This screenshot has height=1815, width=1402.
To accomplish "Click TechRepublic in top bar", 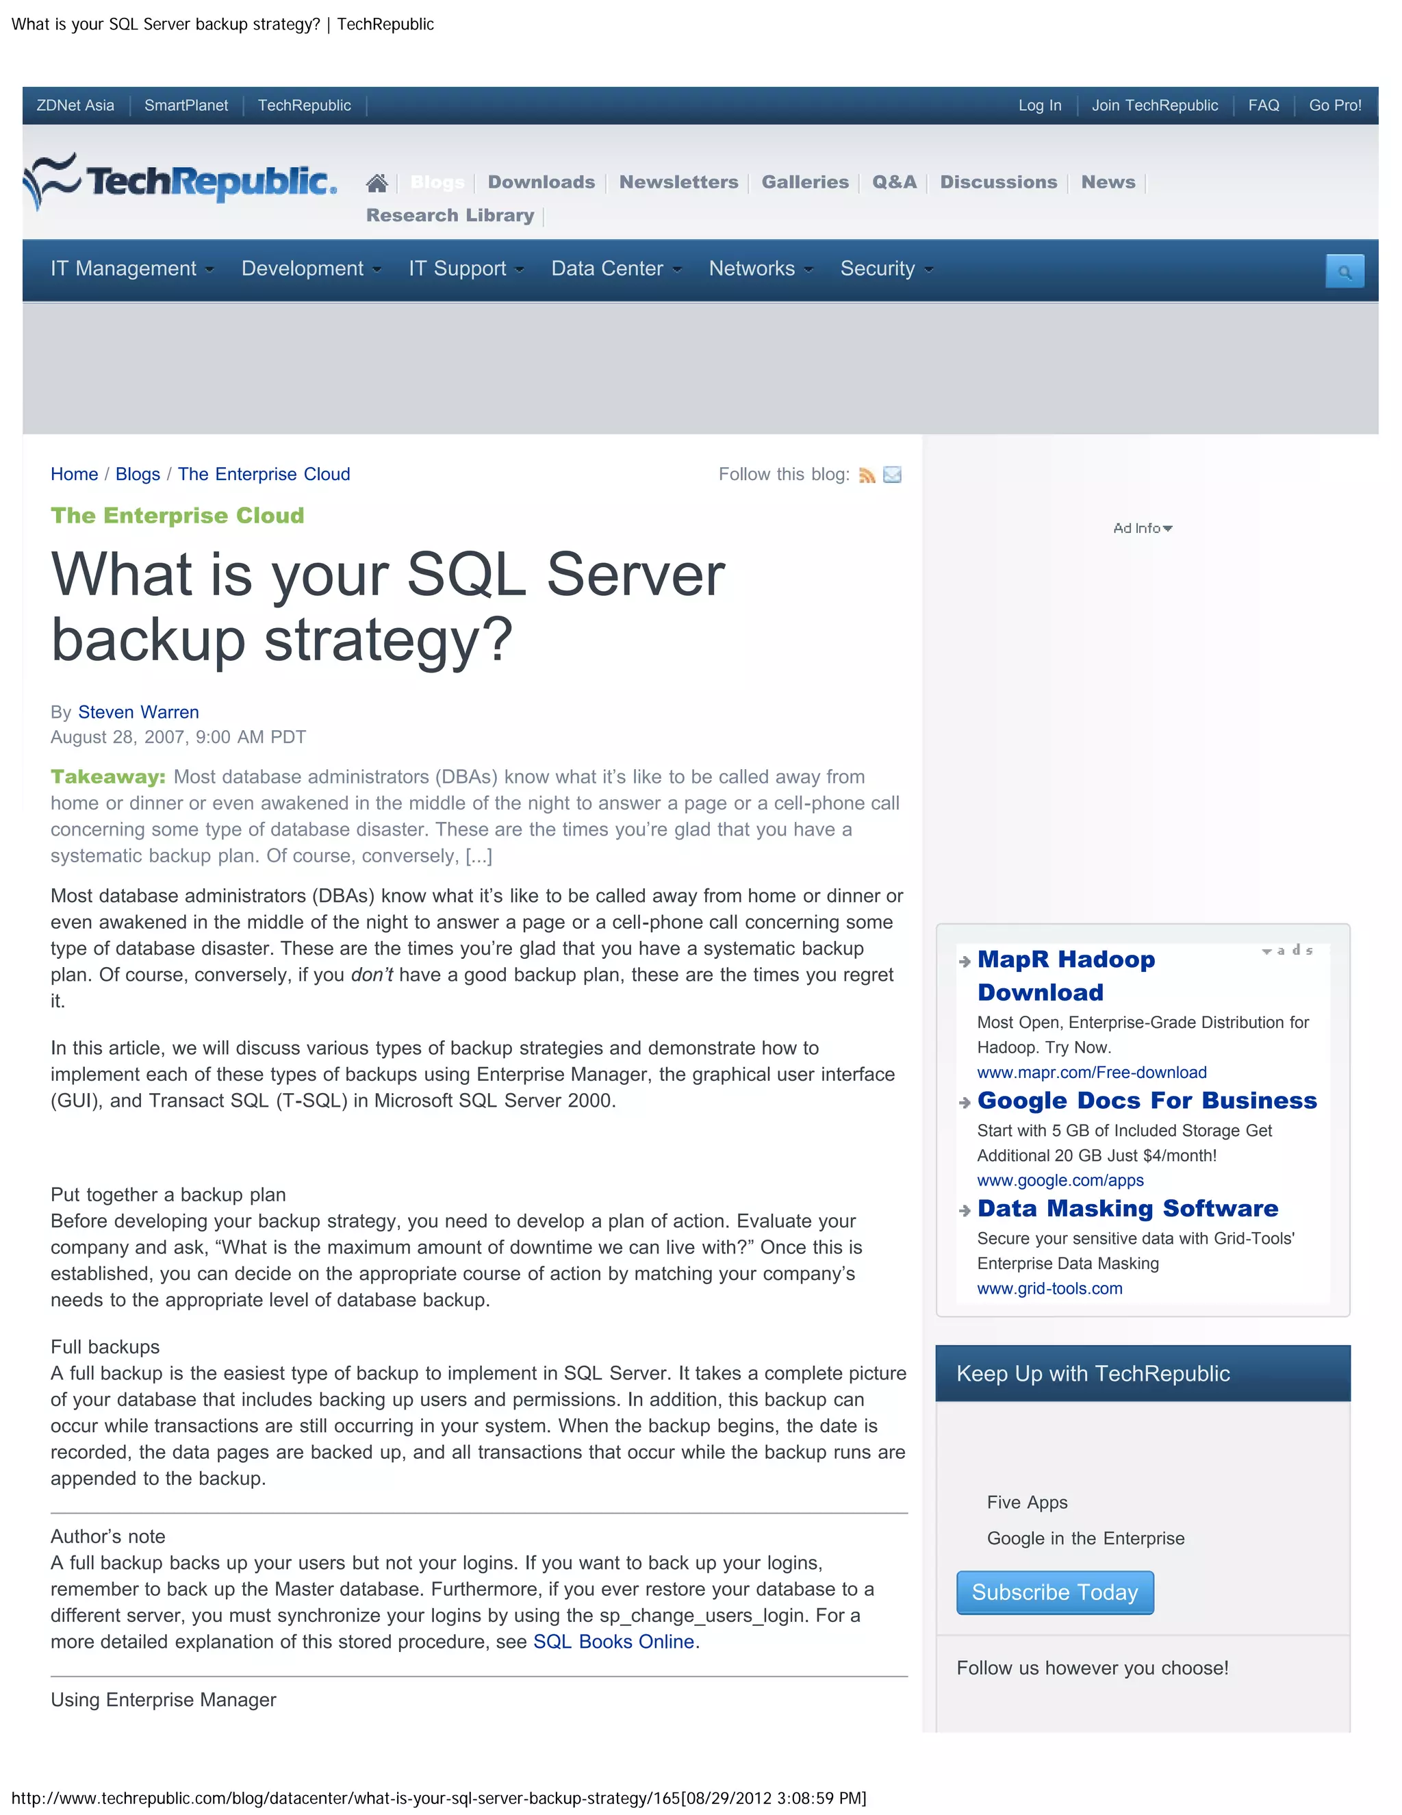I will pos(304,105).
